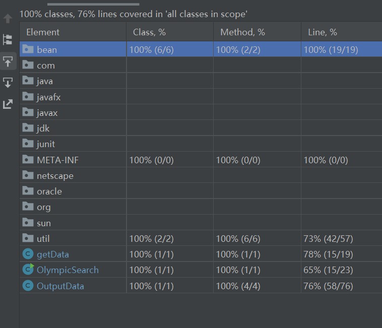Toggle Flatten Packages icon in sidebar
The height and width of the screenshot is (328, 382).
click(8, 39)
